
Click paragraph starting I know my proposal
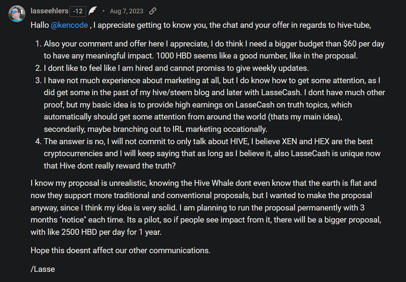click(206, 208)
